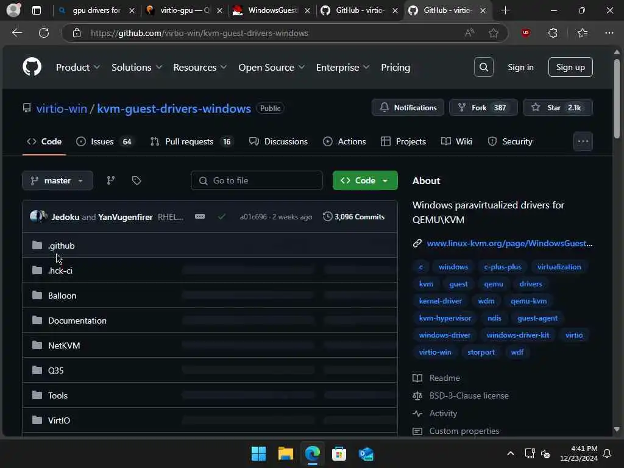Star the repository
The image size is (624, 468).
tap(558, 107)
